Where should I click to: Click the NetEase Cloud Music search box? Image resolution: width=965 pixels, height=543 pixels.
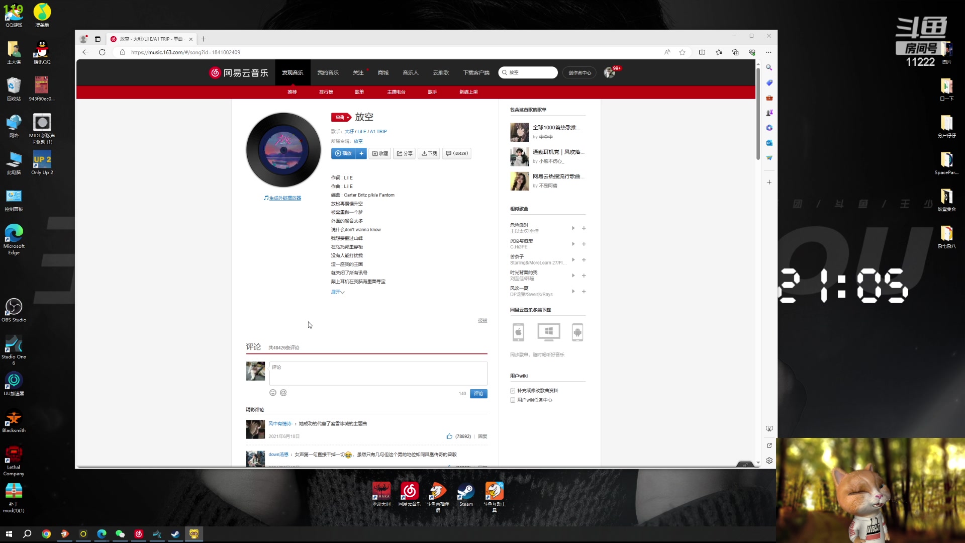click(528, 73)
